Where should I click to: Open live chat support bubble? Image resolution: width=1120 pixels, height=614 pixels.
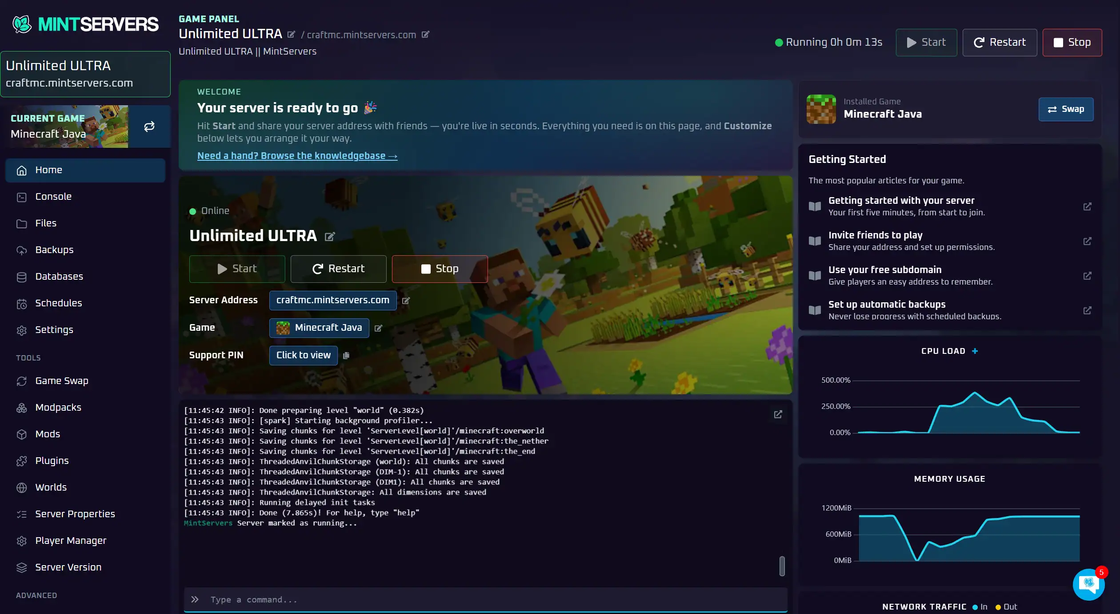[1088, 584]
